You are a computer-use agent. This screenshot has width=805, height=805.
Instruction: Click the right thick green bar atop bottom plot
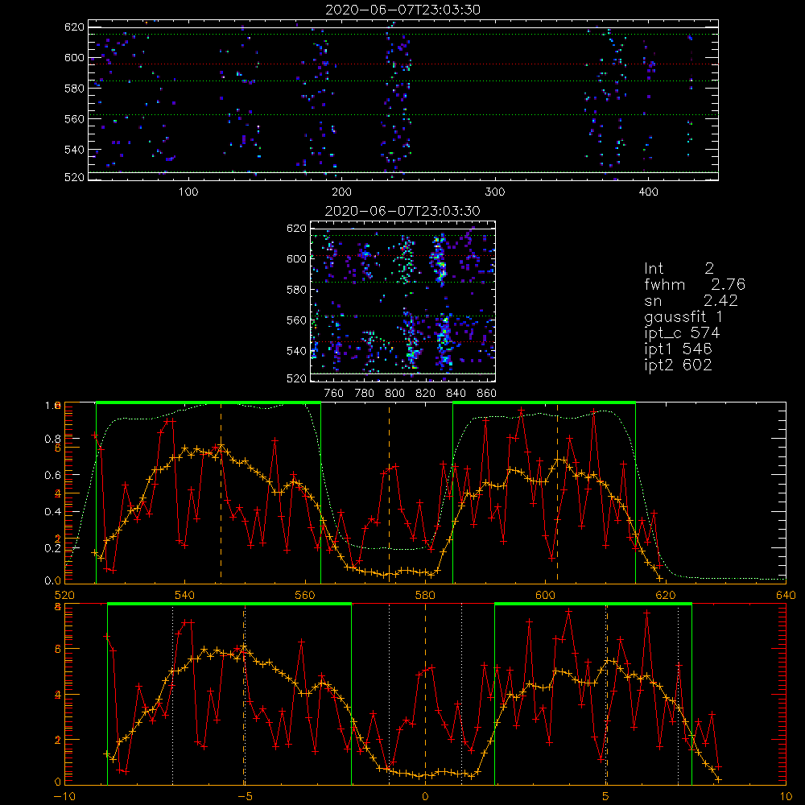coord(593,604)
